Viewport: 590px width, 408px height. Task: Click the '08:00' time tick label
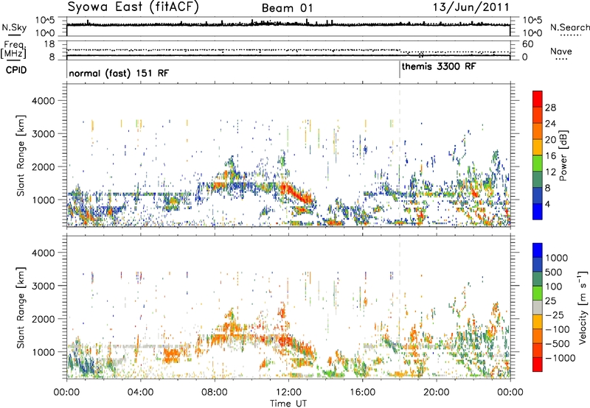point(215,393)
